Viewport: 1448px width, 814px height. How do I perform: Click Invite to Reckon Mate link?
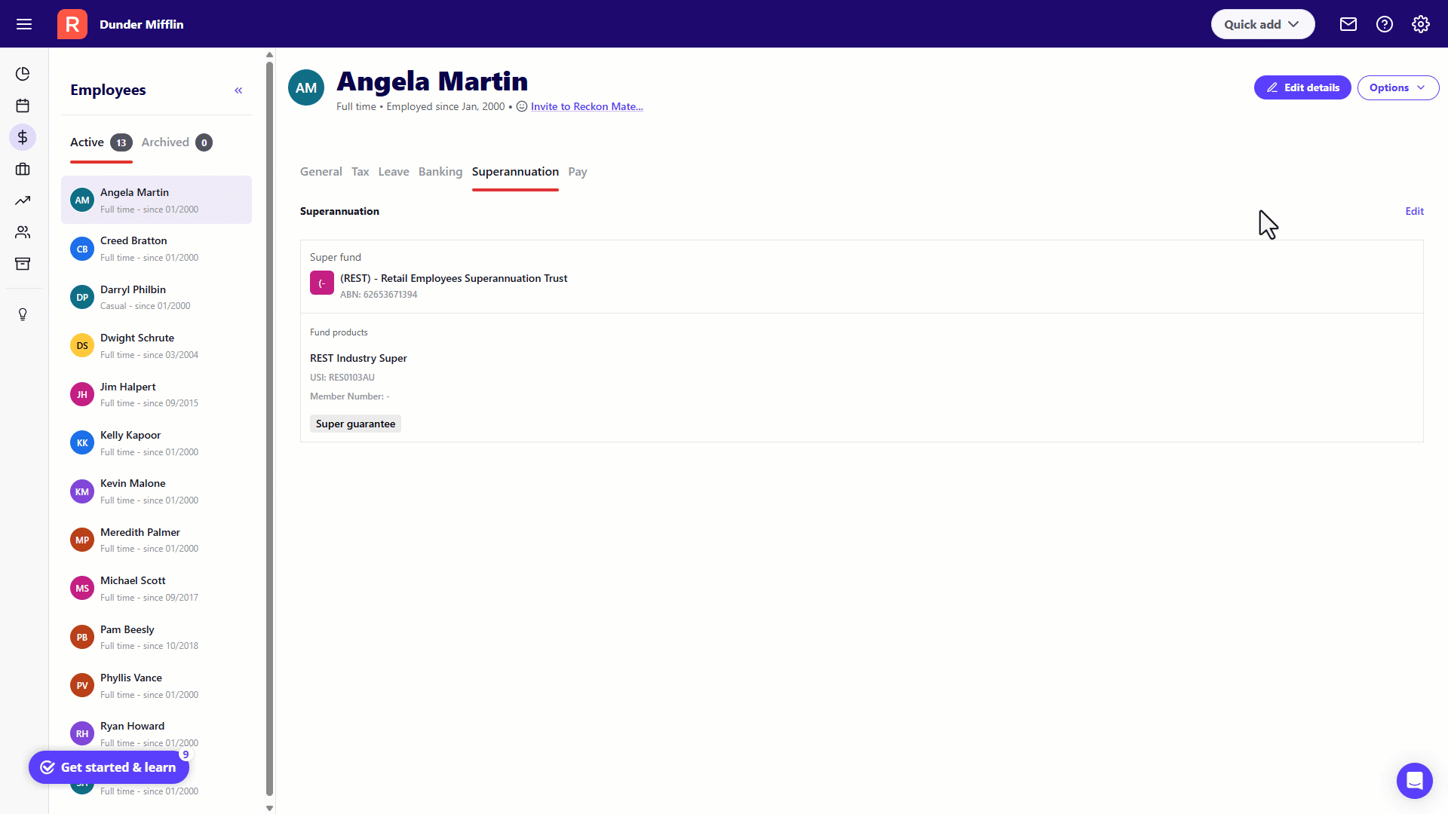(x=586, y=106)
